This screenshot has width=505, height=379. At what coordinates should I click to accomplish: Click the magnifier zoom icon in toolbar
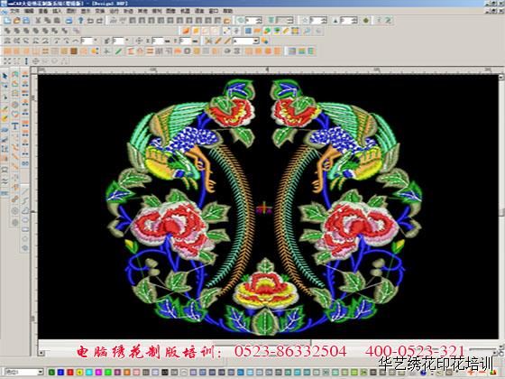pos(308,31)
